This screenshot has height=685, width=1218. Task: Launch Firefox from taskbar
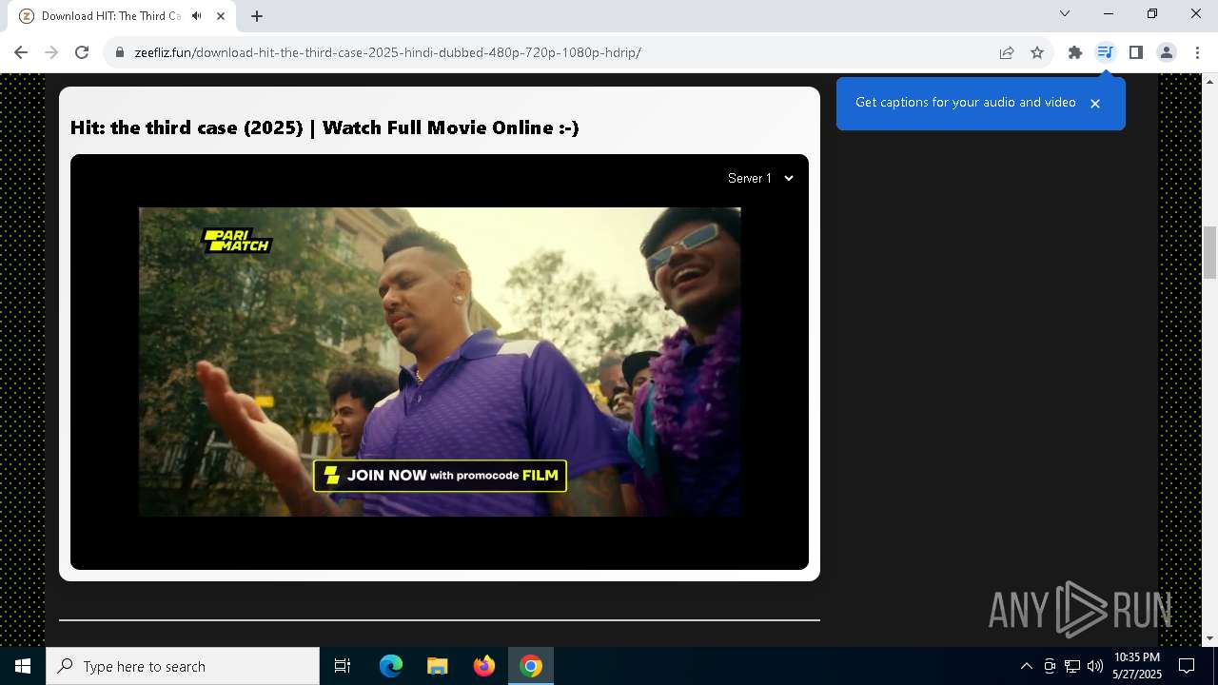click(484, 666)
